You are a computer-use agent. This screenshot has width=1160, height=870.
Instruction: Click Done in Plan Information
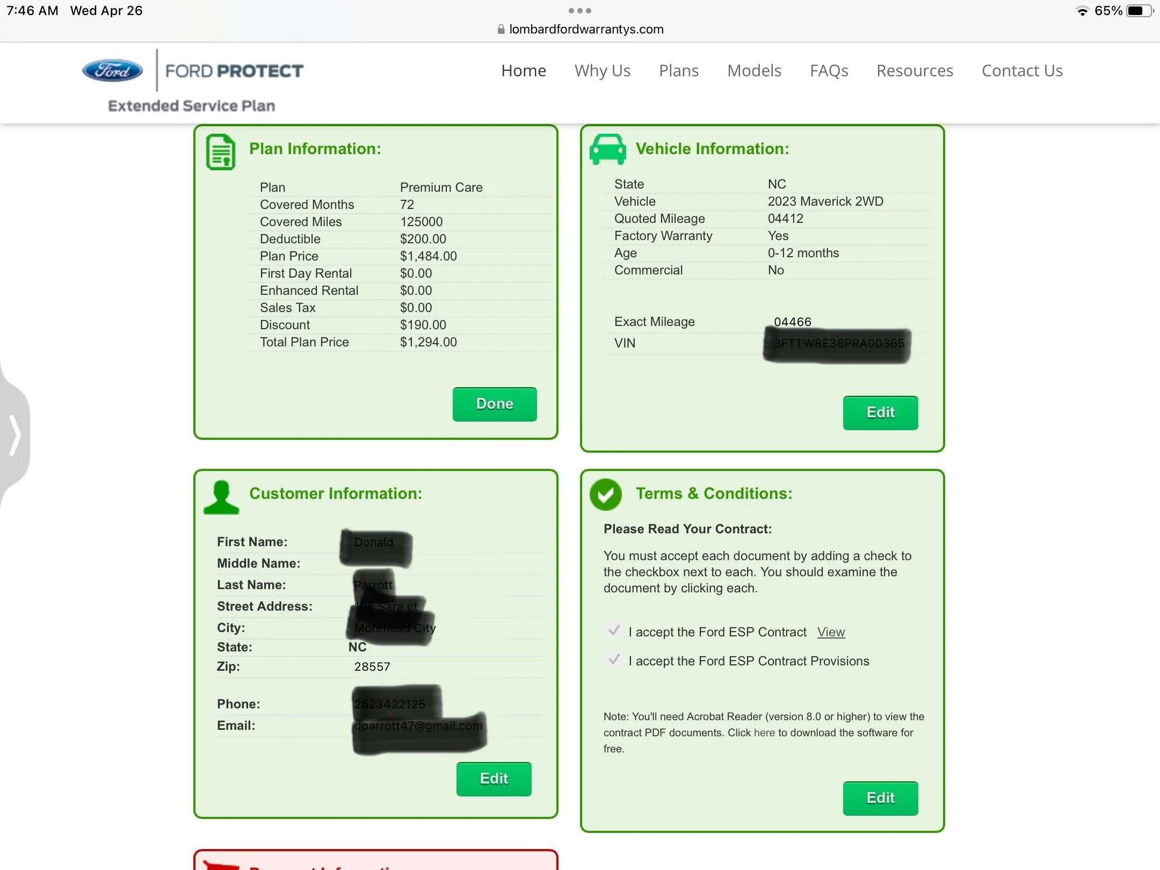click(x=495, y=404)
